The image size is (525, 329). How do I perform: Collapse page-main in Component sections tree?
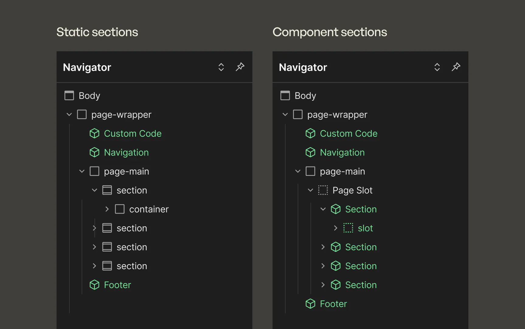[297, 171]
